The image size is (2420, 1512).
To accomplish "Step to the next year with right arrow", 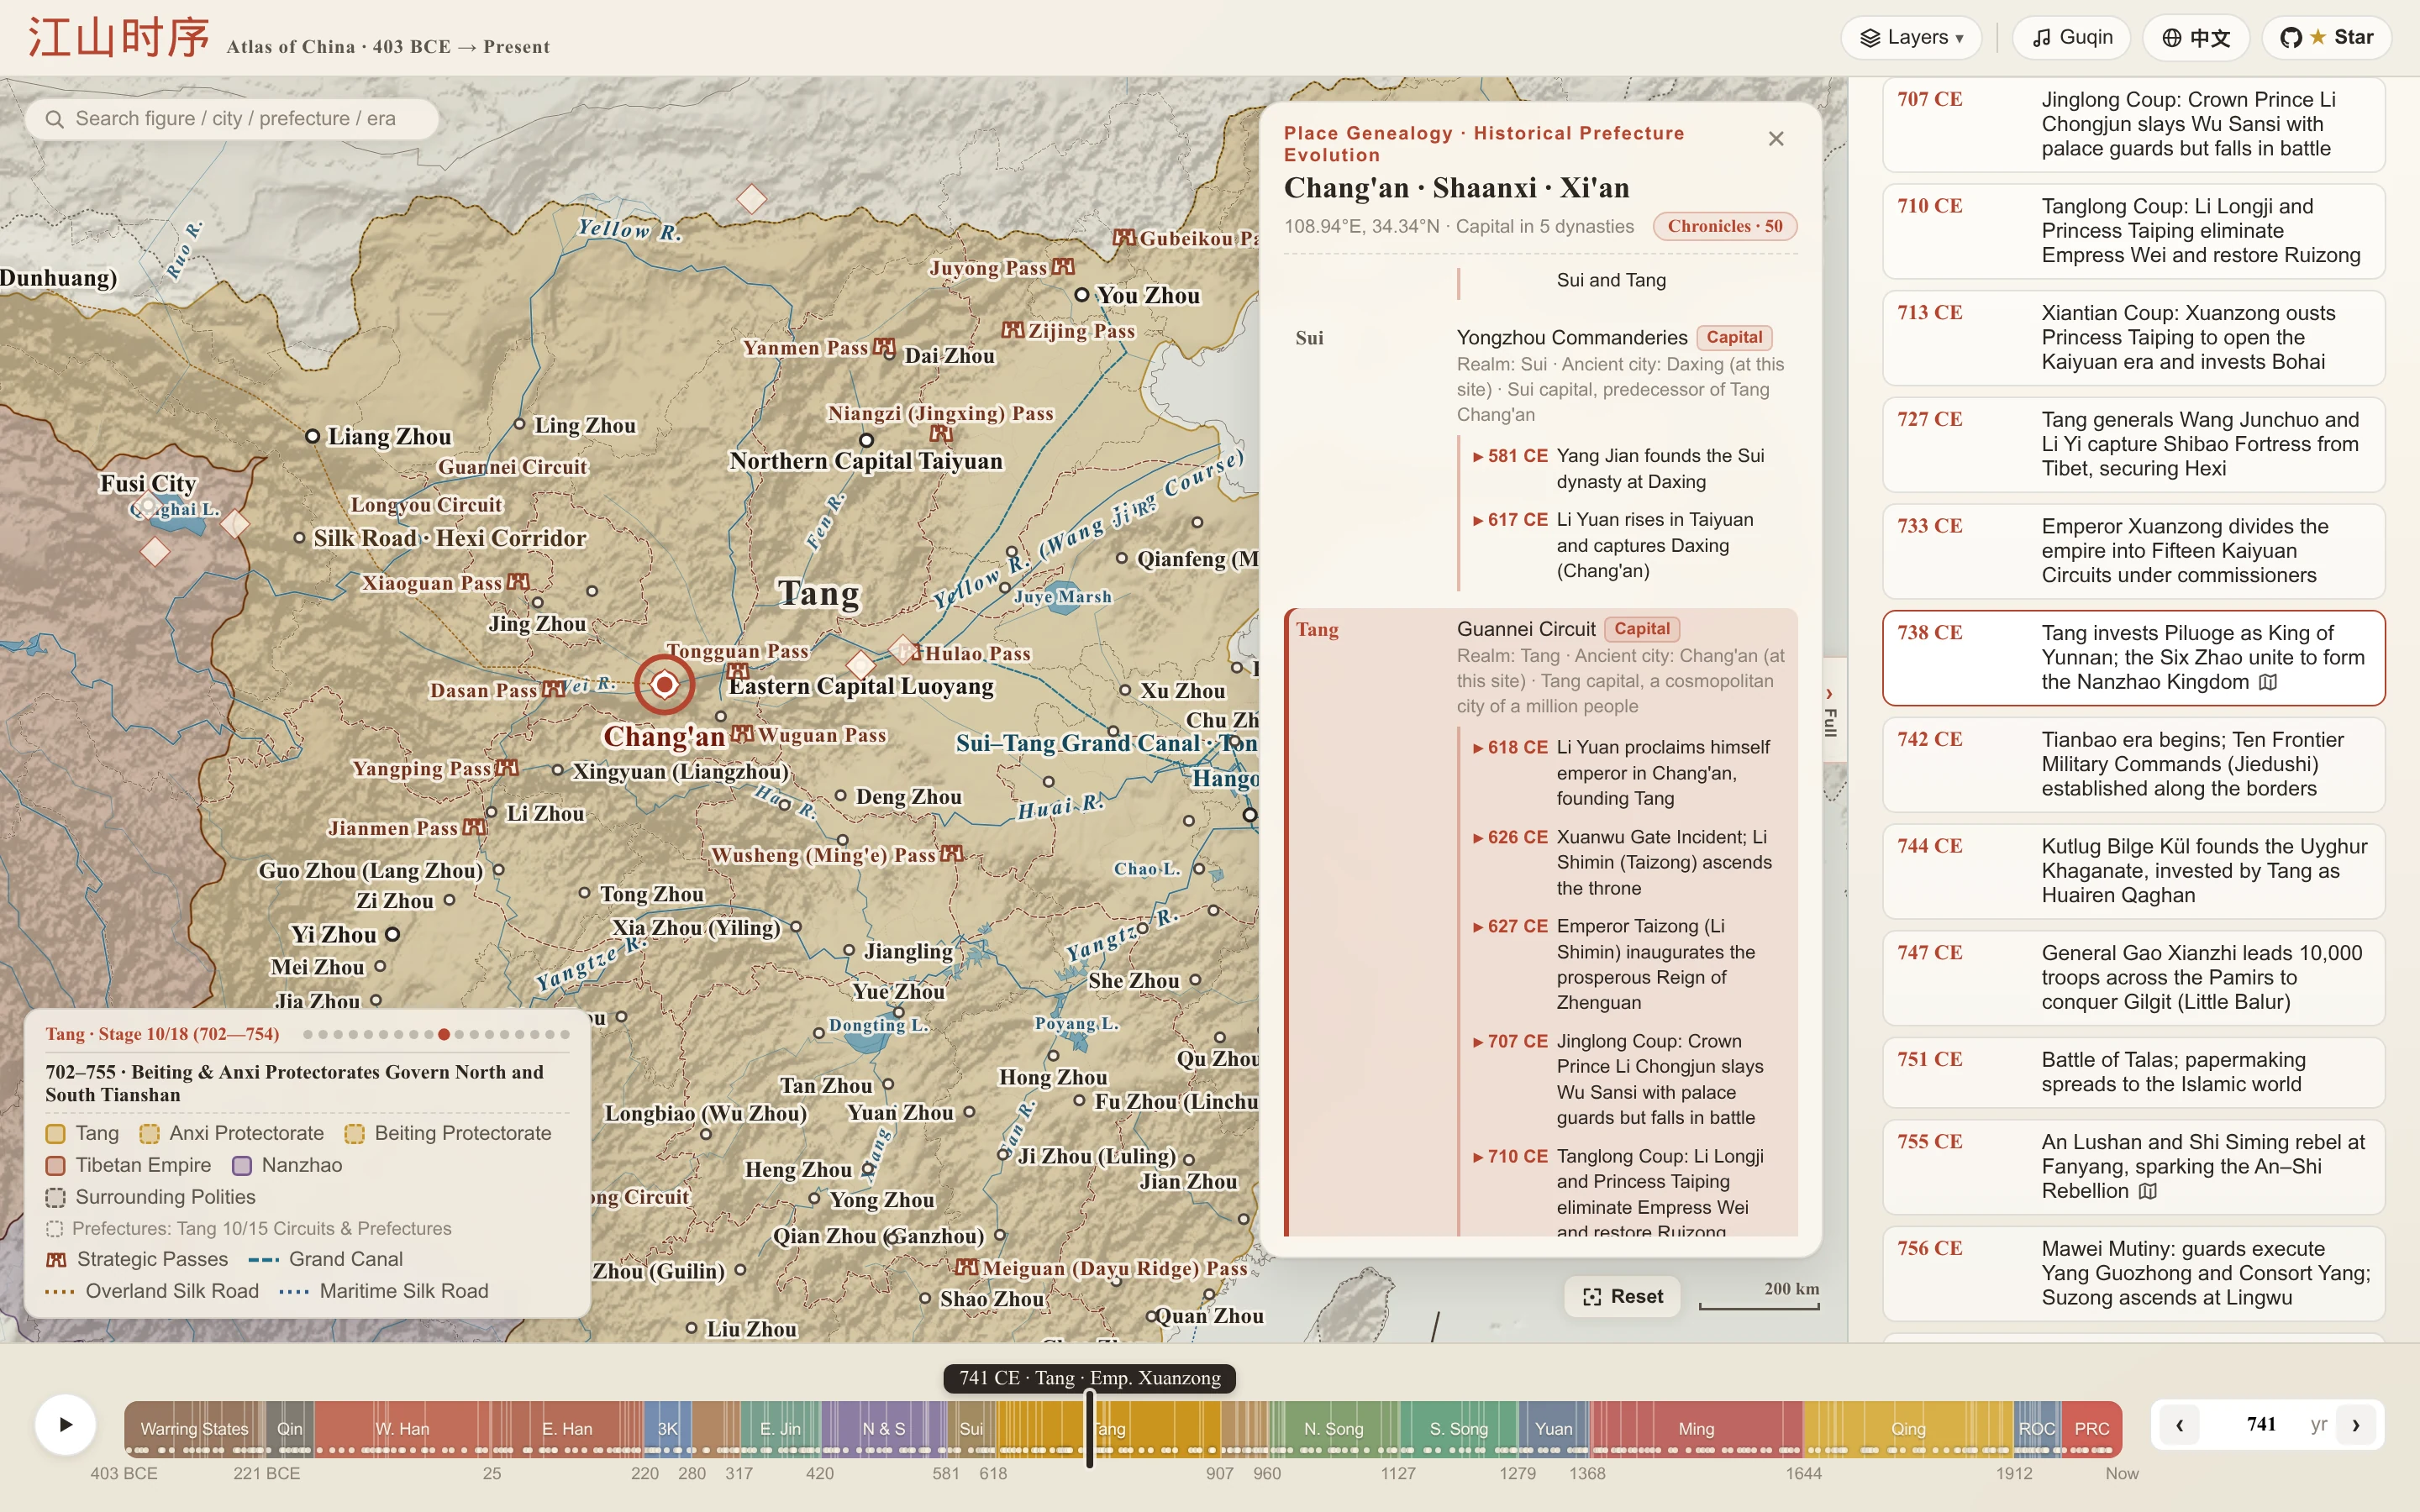I will pos(2356,1425).
